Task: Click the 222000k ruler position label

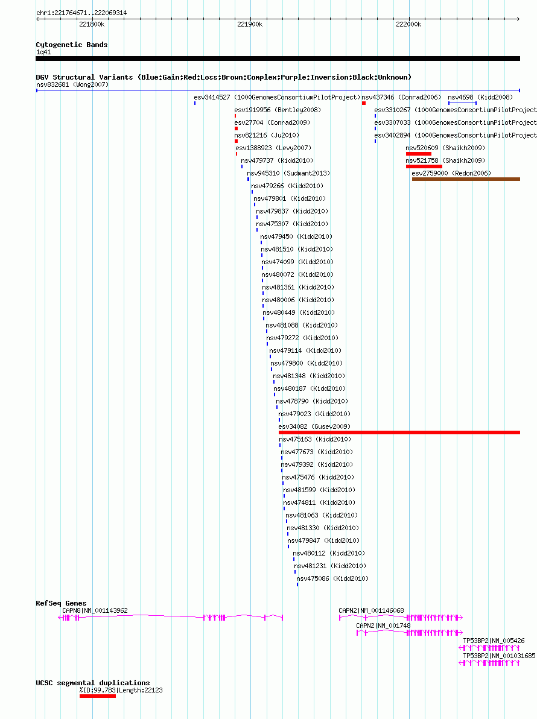Action: [408, 24]
